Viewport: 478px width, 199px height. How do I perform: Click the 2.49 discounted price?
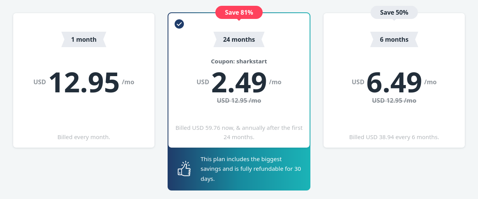pos(239,82)
